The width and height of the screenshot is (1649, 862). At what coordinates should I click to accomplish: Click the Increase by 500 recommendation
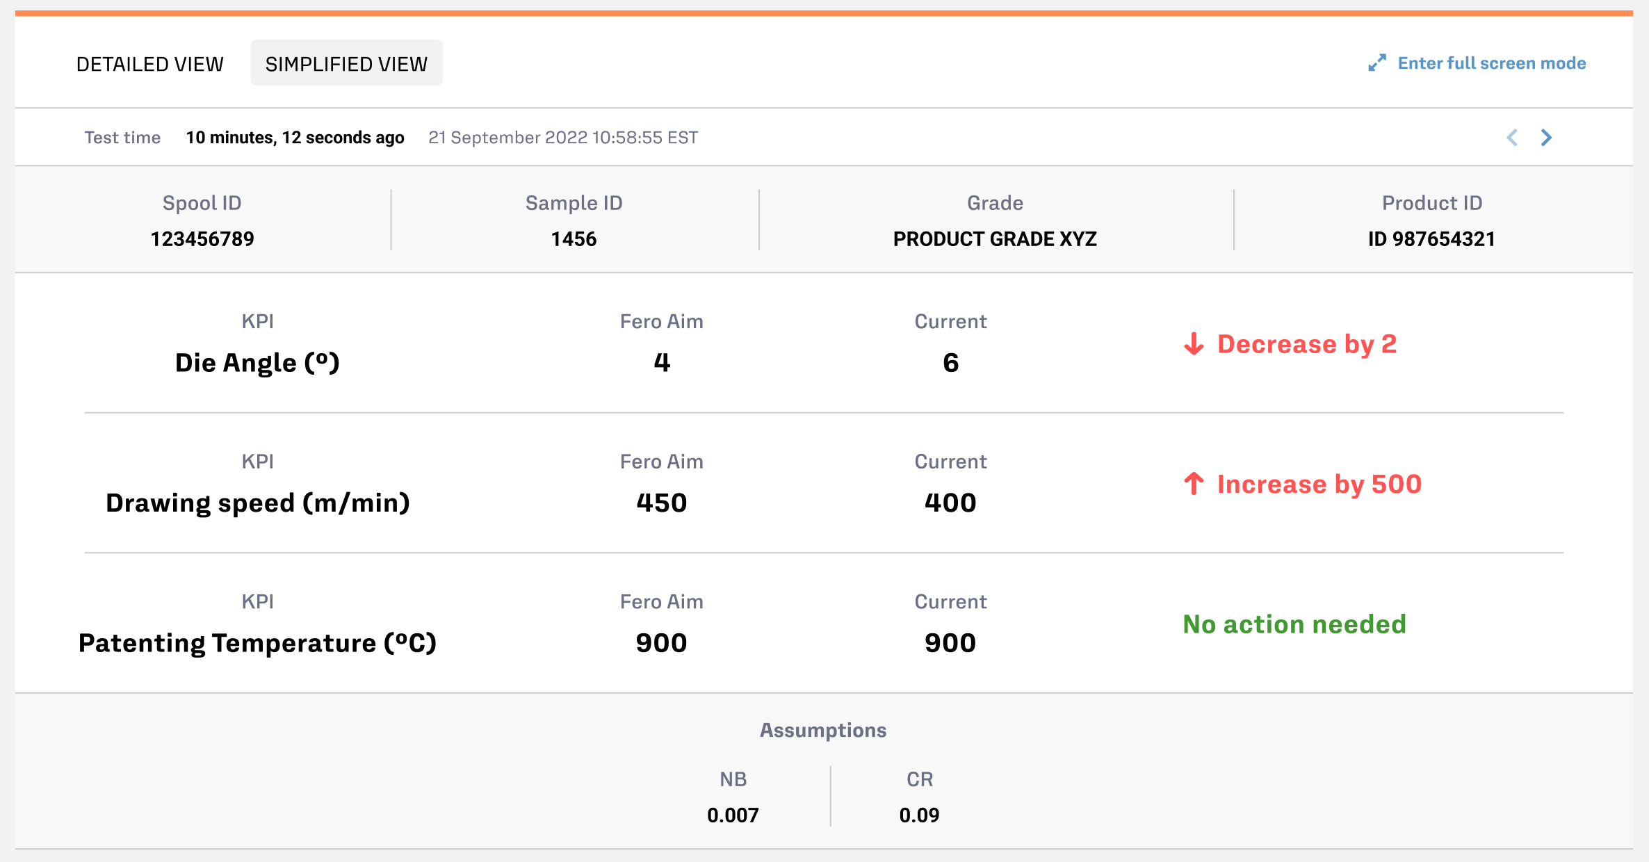[1319, 485]
